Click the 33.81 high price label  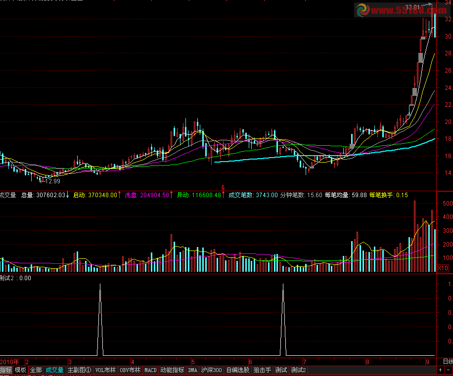[412, 7]
